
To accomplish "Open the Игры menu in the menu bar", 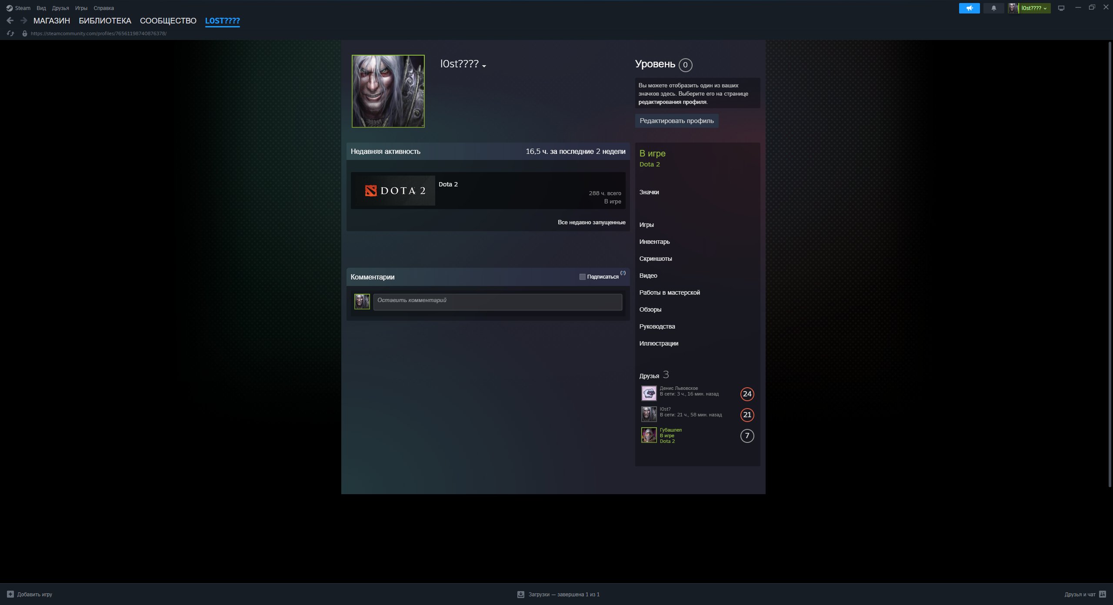I will point(81,8).
